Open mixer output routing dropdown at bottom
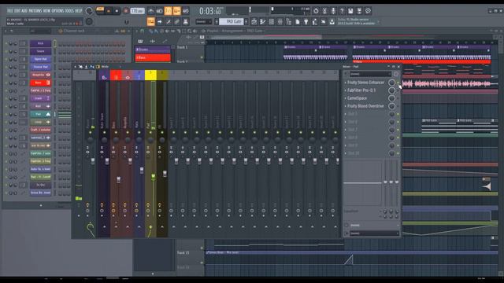Viewport: 504px width, 283px height. coord(375,233)
